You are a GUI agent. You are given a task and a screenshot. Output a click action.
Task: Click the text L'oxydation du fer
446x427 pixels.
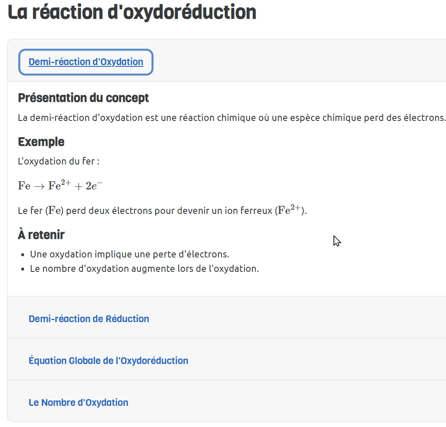pos(58,161)
